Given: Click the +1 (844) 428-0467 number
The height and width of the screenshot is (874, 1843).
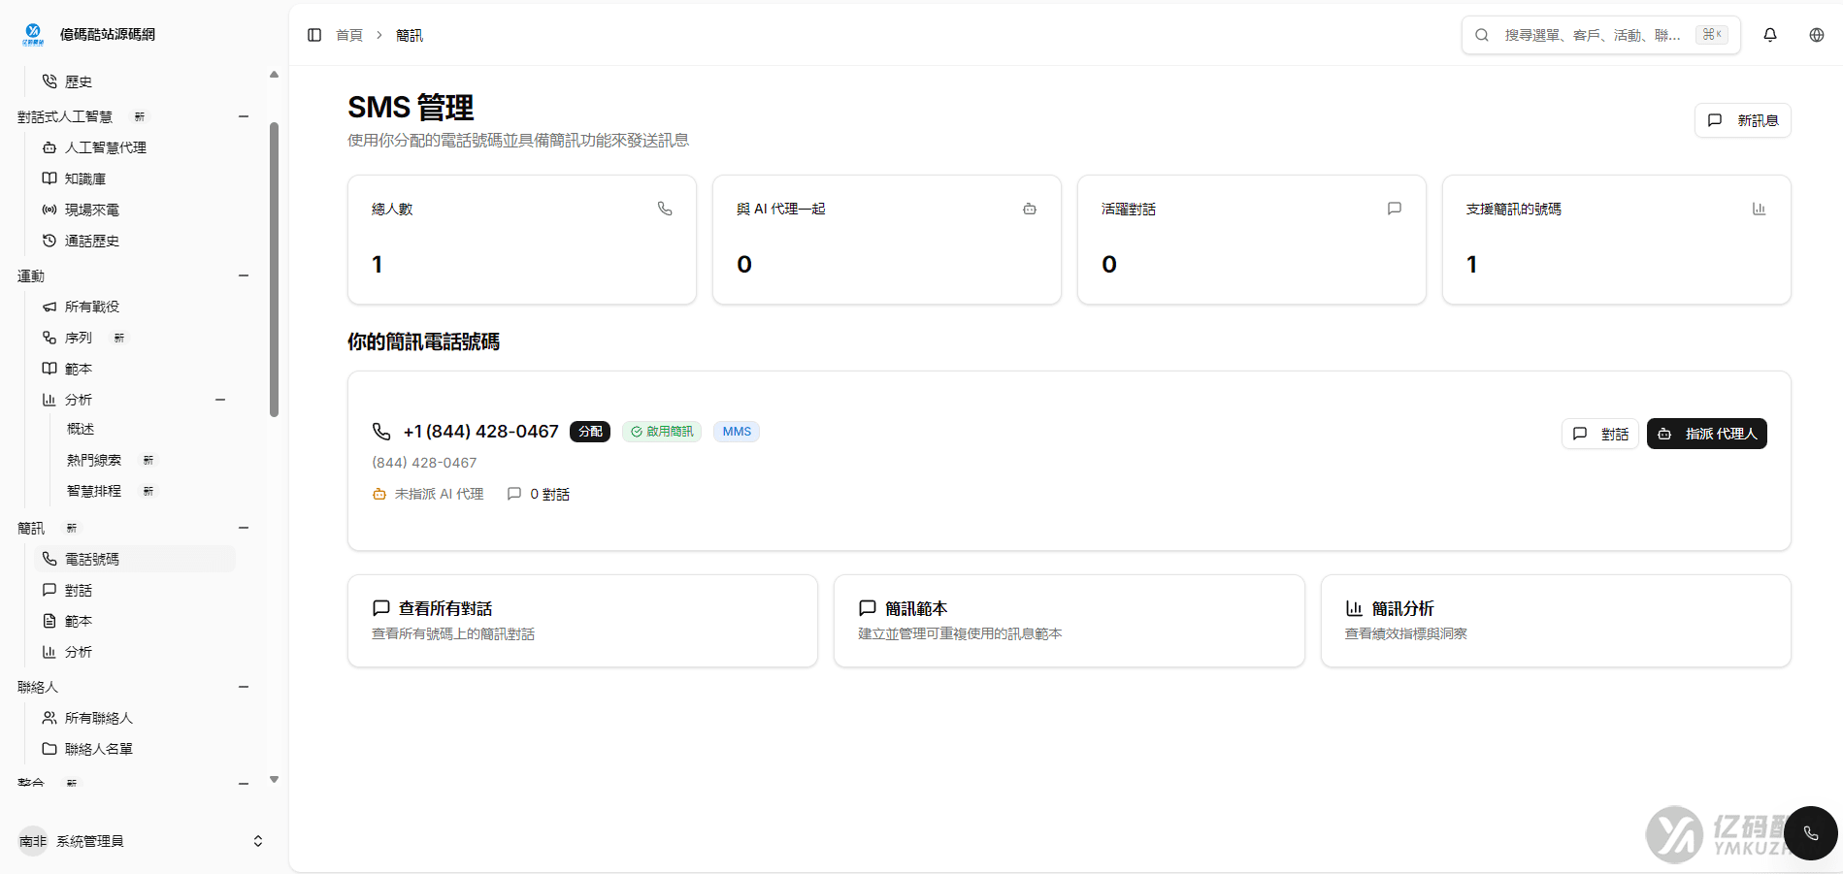Looking at the screenshot, I should coord(480,431).
